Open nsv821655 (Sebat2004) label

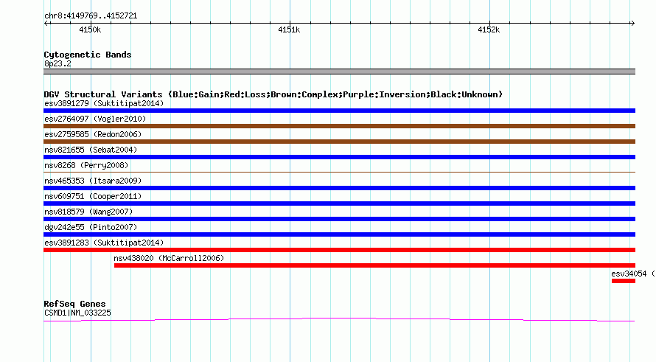[91, 150]
